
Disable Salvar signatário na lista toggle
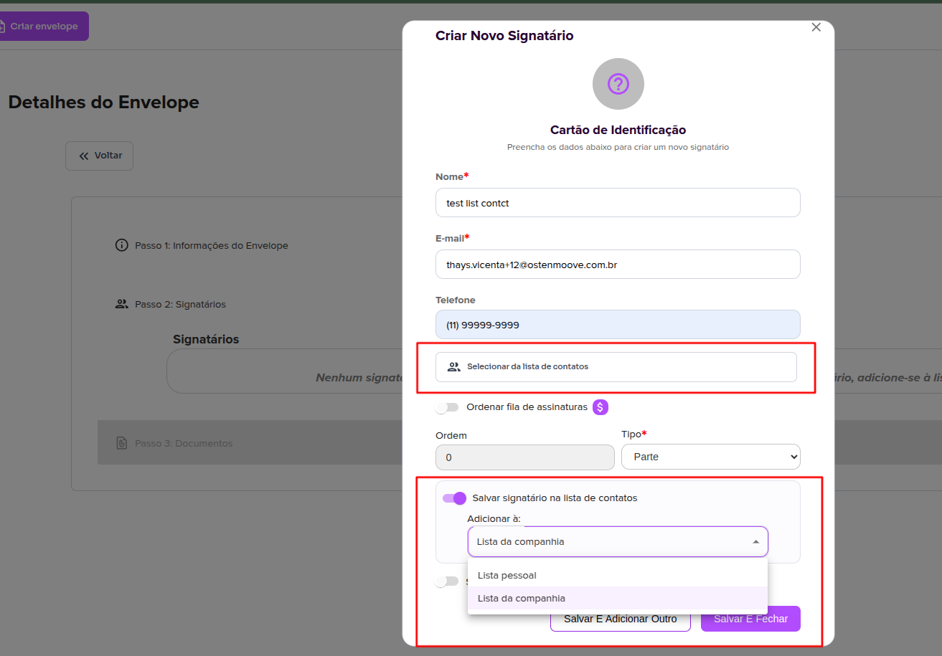click(454, 498)
